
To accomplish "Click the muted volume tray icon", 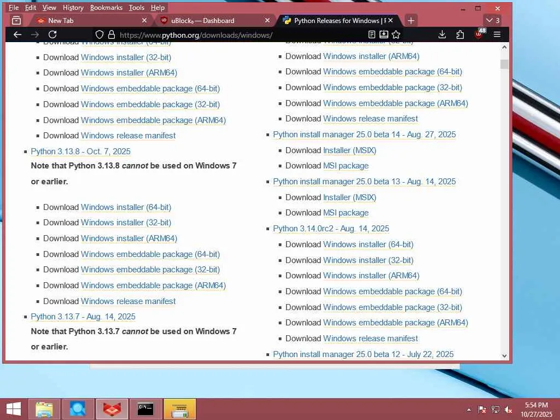I will 508,410.
